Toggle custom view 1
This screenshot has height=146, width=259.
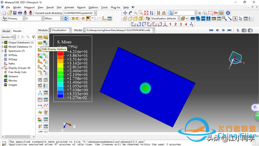point(170,24)
